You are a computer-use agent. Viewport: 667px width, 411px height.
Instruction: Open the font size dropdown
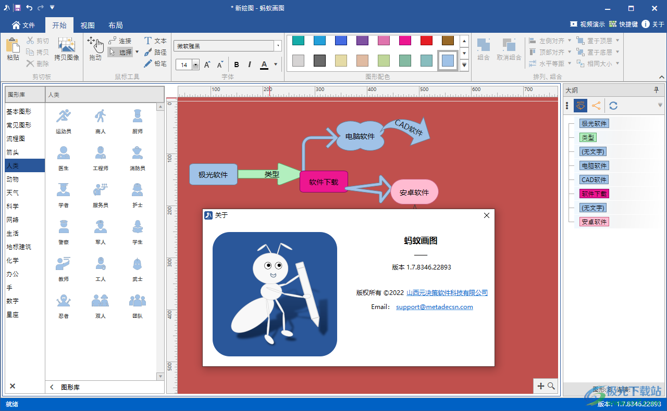pos(196,65)
